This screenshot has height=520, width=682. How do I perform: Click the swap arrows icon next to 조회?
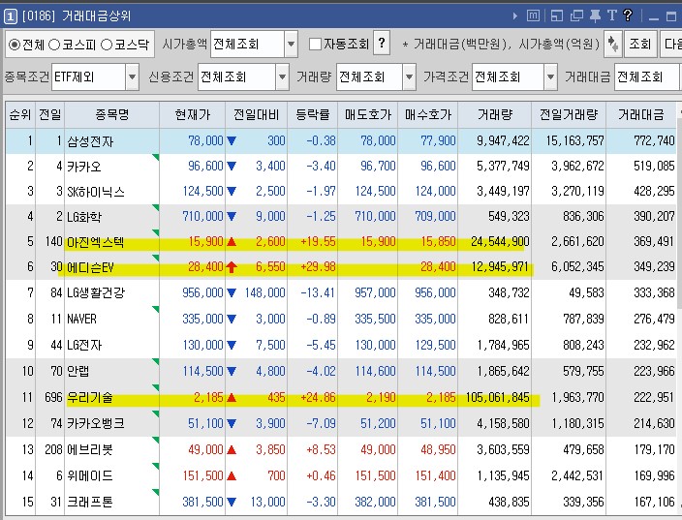(613, 44)
